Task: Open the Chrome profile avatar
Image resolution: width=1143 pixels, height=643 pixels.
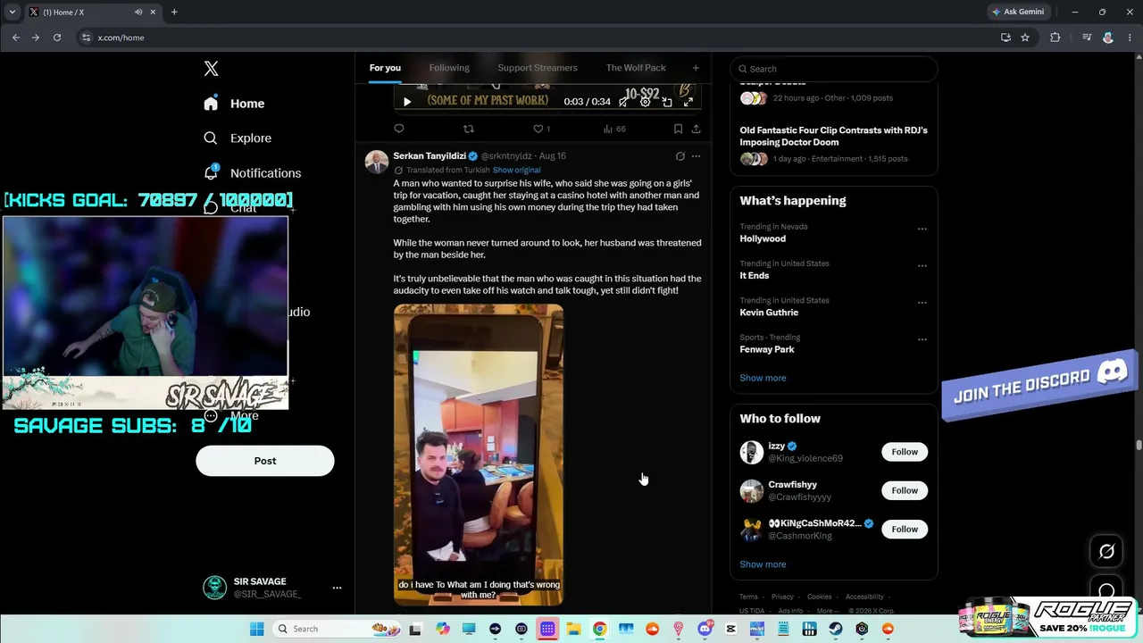Action: pyautogui.click(x=1108, y=38)
